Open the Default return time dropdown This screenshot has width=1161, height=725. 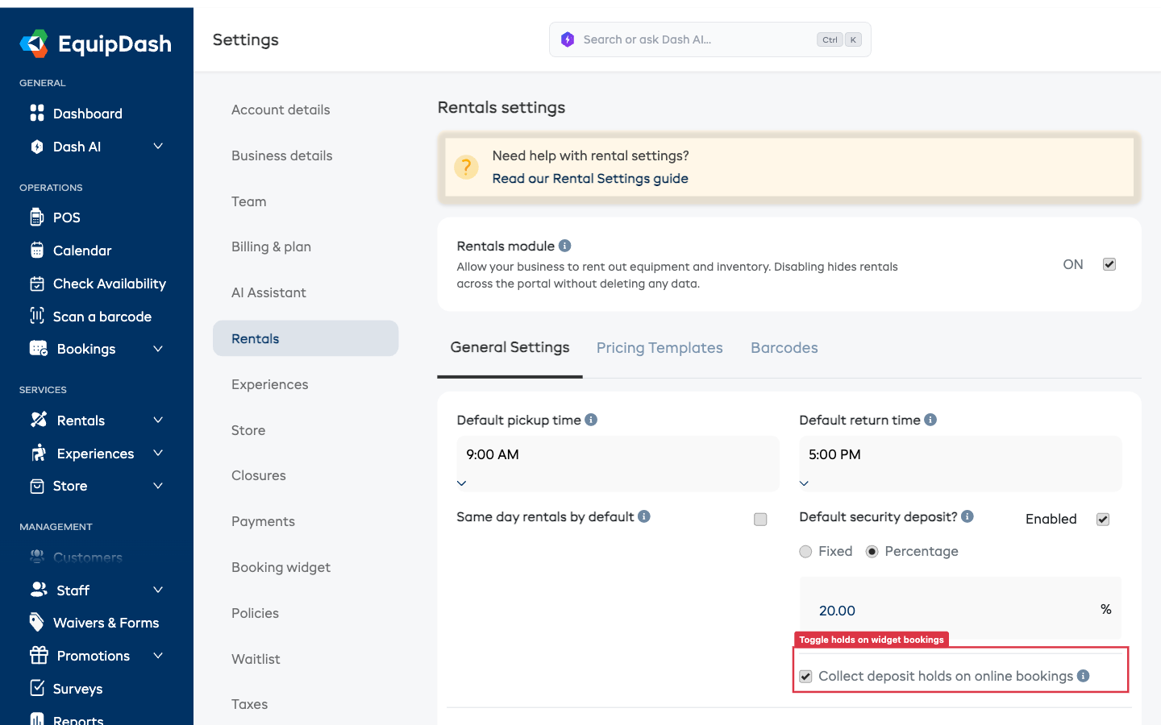point(960,464)
